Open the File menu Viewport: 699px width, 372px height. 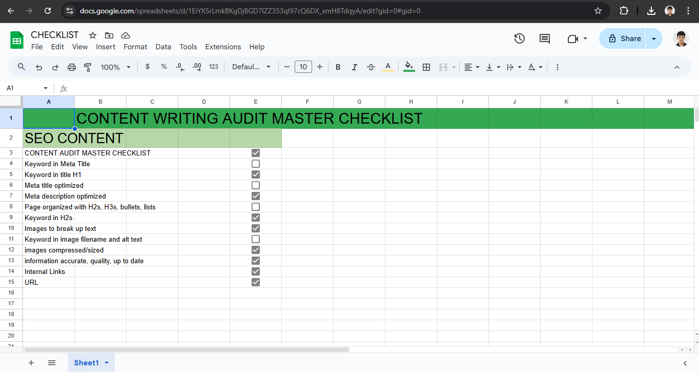pyautogui.click(x=37, y=47)
